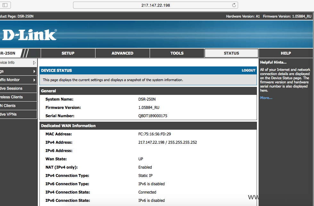Viewport: 314px width, 206px height.
Task: Click IPv6 Connection Type value IPv6 is disabled
Action: (x=152, y=184)
